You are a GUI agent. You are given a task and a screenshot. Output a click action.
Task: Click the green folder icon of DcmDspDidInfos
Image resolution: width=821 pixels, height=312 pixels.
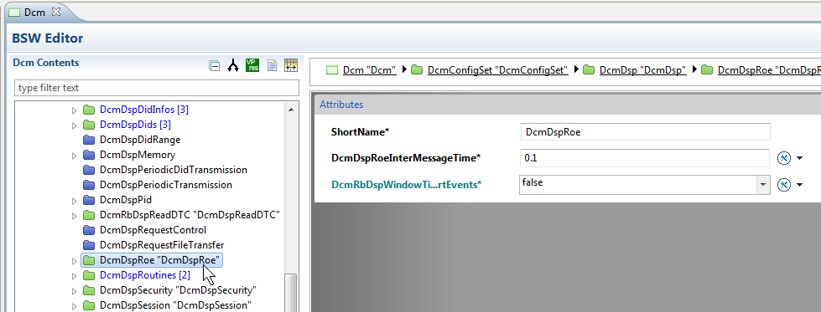tap(89, 110)
